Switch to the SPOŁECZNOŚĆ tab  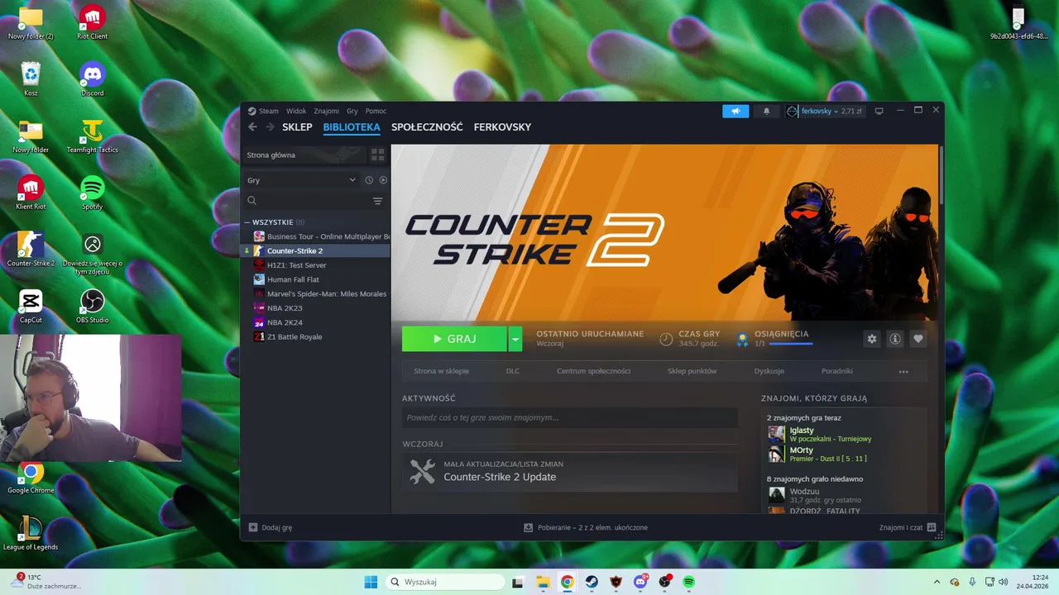tap(427, 127)
